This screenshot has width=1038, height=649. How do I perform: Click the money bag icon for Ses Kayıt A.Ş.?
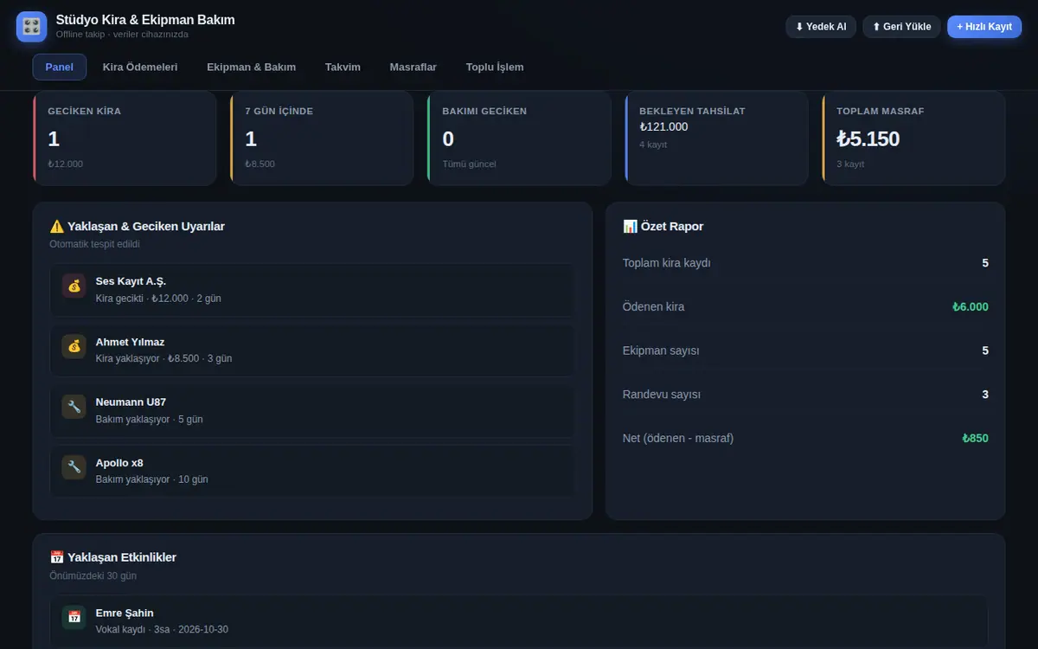coord(74,286)
